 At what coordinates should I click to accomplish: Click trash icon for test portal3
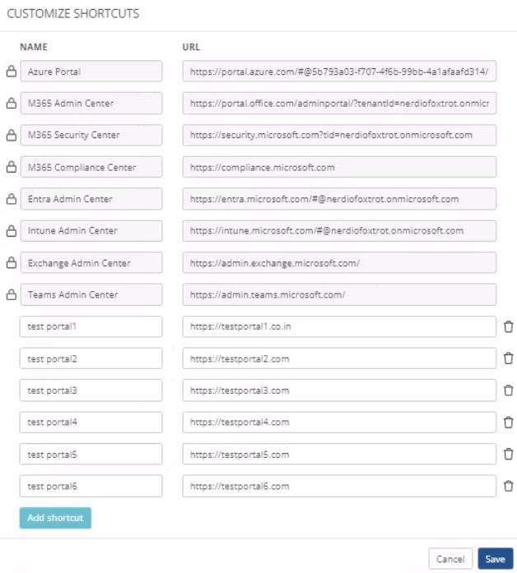508,390
